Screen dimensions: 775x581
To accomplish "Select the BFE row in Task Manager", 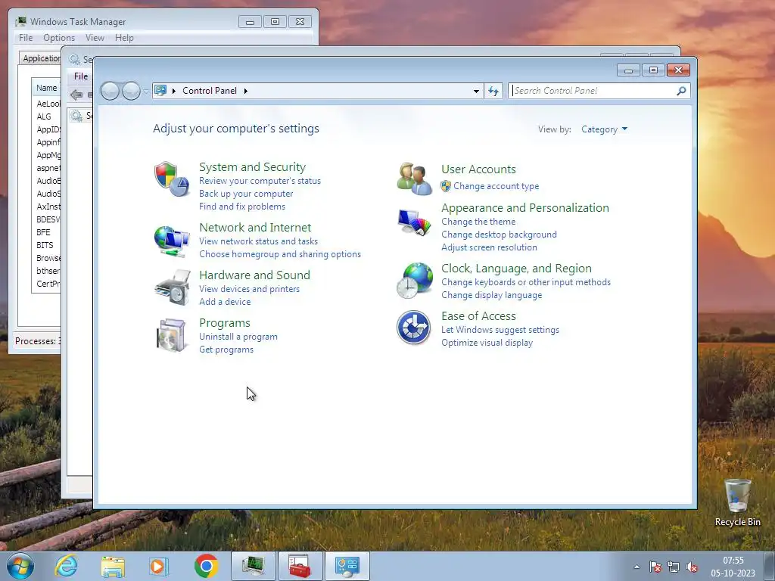I will tap(43, 232).
